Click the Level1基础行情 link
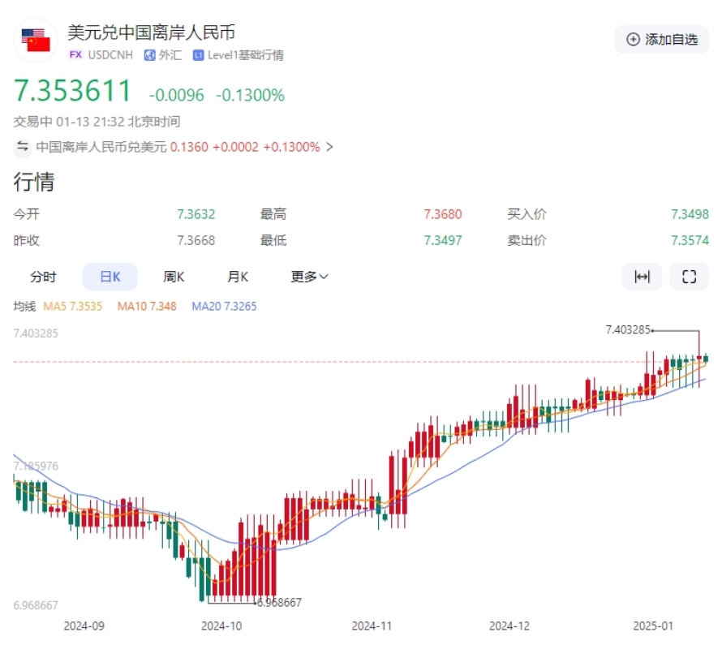Image resolution: width=722 pixels, height=645 pixels. click(245, 55)
